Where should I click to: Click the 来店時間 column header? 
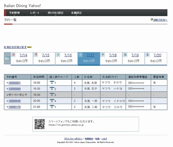[39, 77]
